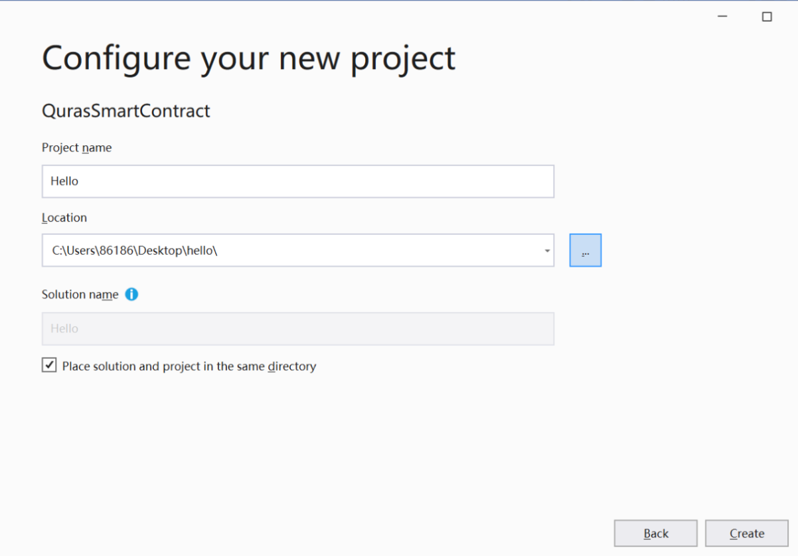Click the greyed "Hello" solution name text
Screen dimensions: 798x560
pos(64,328)
